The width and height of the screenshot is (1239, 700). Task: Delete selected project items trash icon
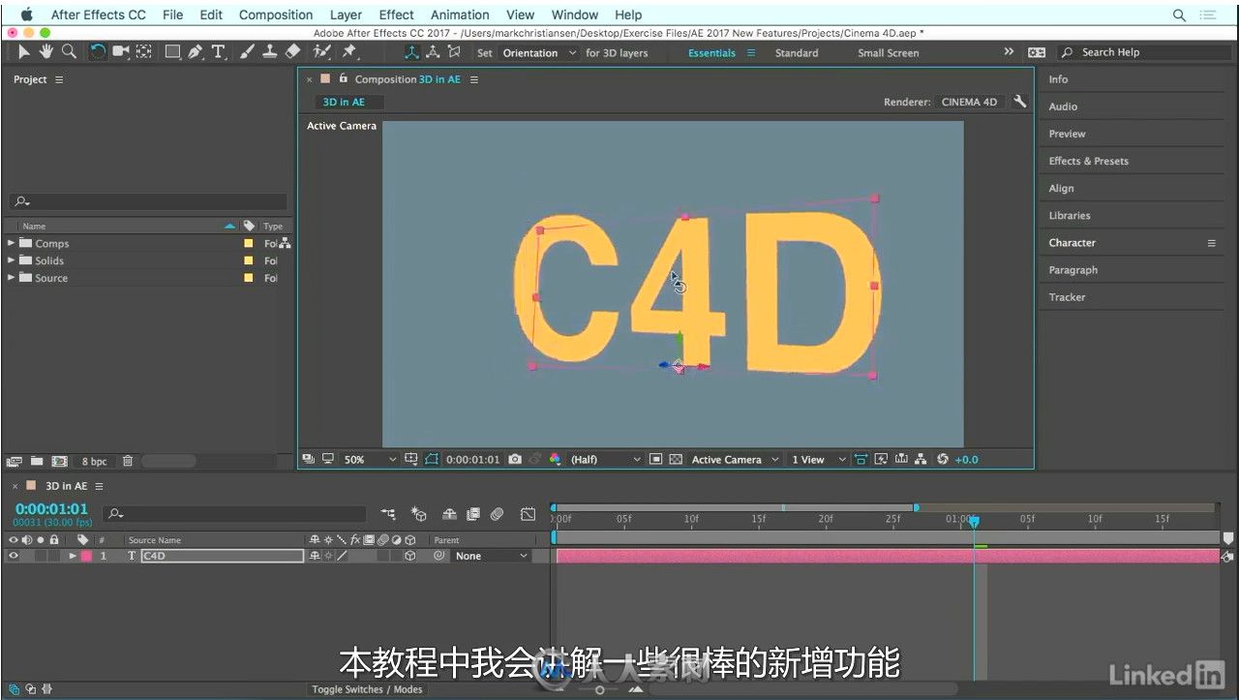click(128, 461)
